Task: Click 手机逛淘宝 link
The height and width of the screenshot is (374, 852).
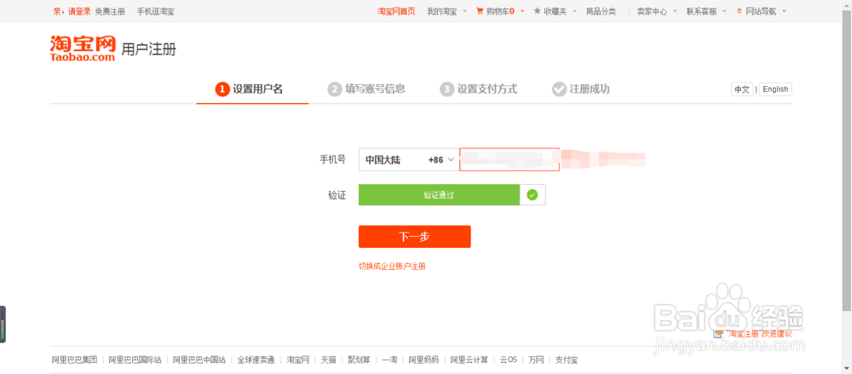Action: [x=155, y=11]
